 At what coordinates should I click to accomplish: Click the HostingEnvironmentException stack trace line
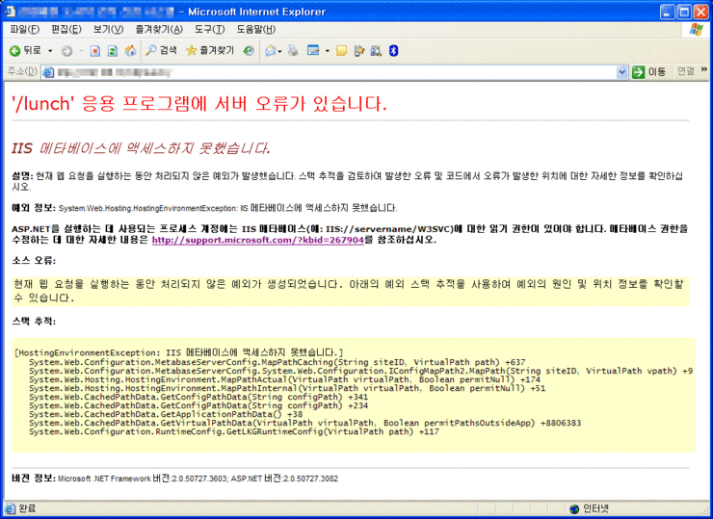point(179,352)
